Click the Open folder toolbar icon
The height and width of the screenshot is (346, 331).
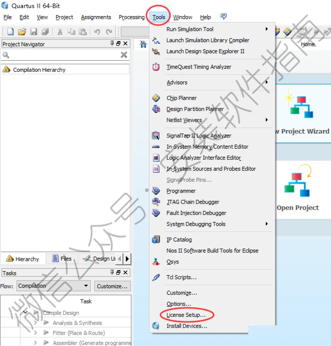(x=22, y=32)
